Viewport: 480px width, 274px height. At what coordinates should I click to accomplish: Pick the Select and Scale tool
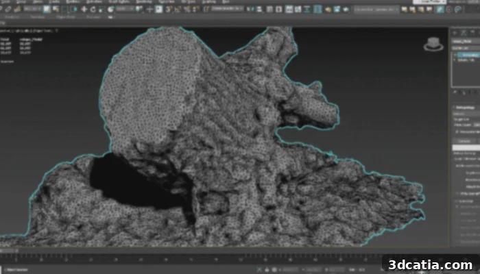101,9
